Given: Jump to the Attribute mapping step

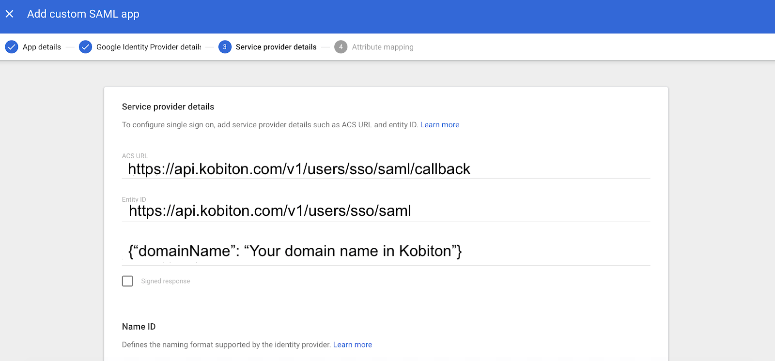Looking at the screenshot, I should tap(383, 47).
